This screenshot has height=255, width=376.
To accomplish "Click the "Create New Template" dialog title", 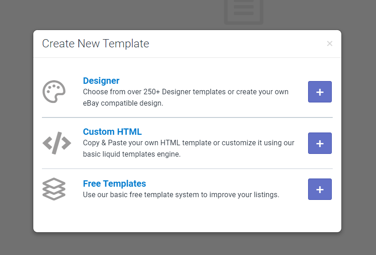I will pos(96,44).
